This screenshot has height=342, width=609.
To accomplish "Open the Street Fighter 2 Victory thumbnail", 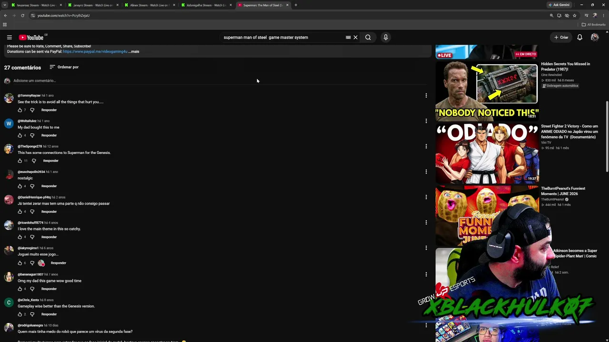I will [x=486, y=153].
